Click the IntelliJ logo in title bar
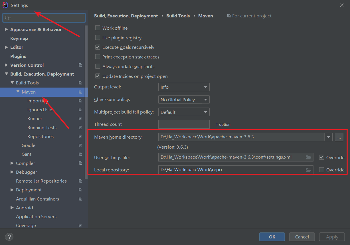Screen dimensions: 350x245 5,5
